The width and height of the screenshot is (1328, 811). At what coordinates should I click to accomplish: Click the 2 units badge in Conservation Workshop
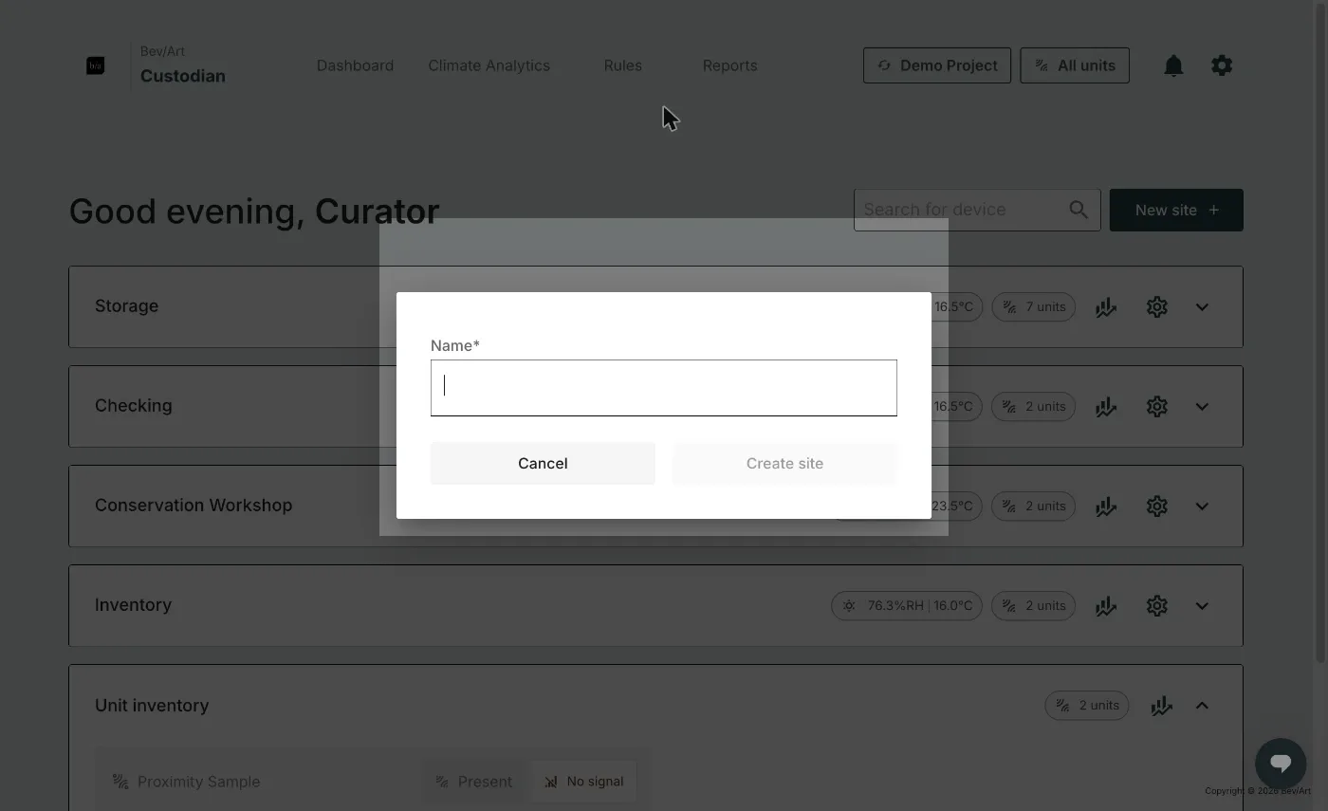pos(1034,507)
